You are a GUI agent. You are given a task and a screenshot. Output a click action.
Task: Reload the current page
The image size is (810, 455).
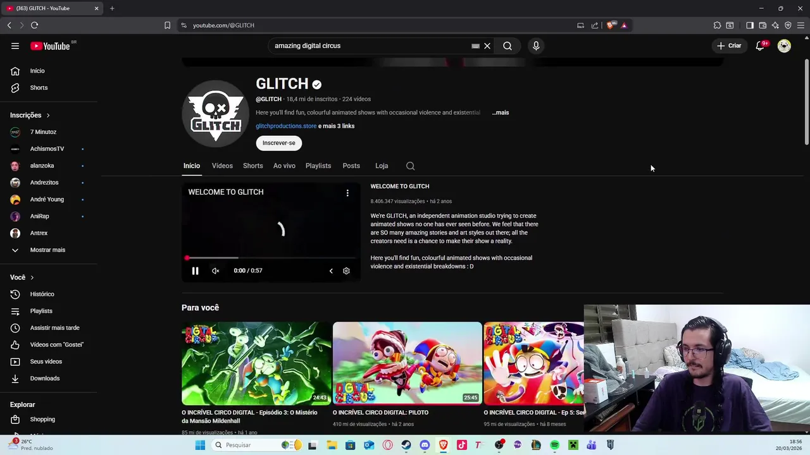click(34, 25)
